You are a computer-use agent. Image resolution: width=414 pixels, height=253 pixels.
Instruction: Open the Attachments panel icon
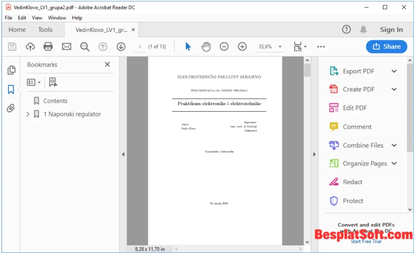[11, 108]
